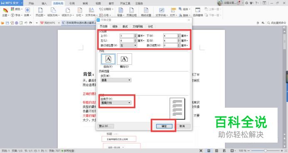The image size is (288, 153).
Task: Click the Print quick-access icon
Action: [x=17, y=23]
